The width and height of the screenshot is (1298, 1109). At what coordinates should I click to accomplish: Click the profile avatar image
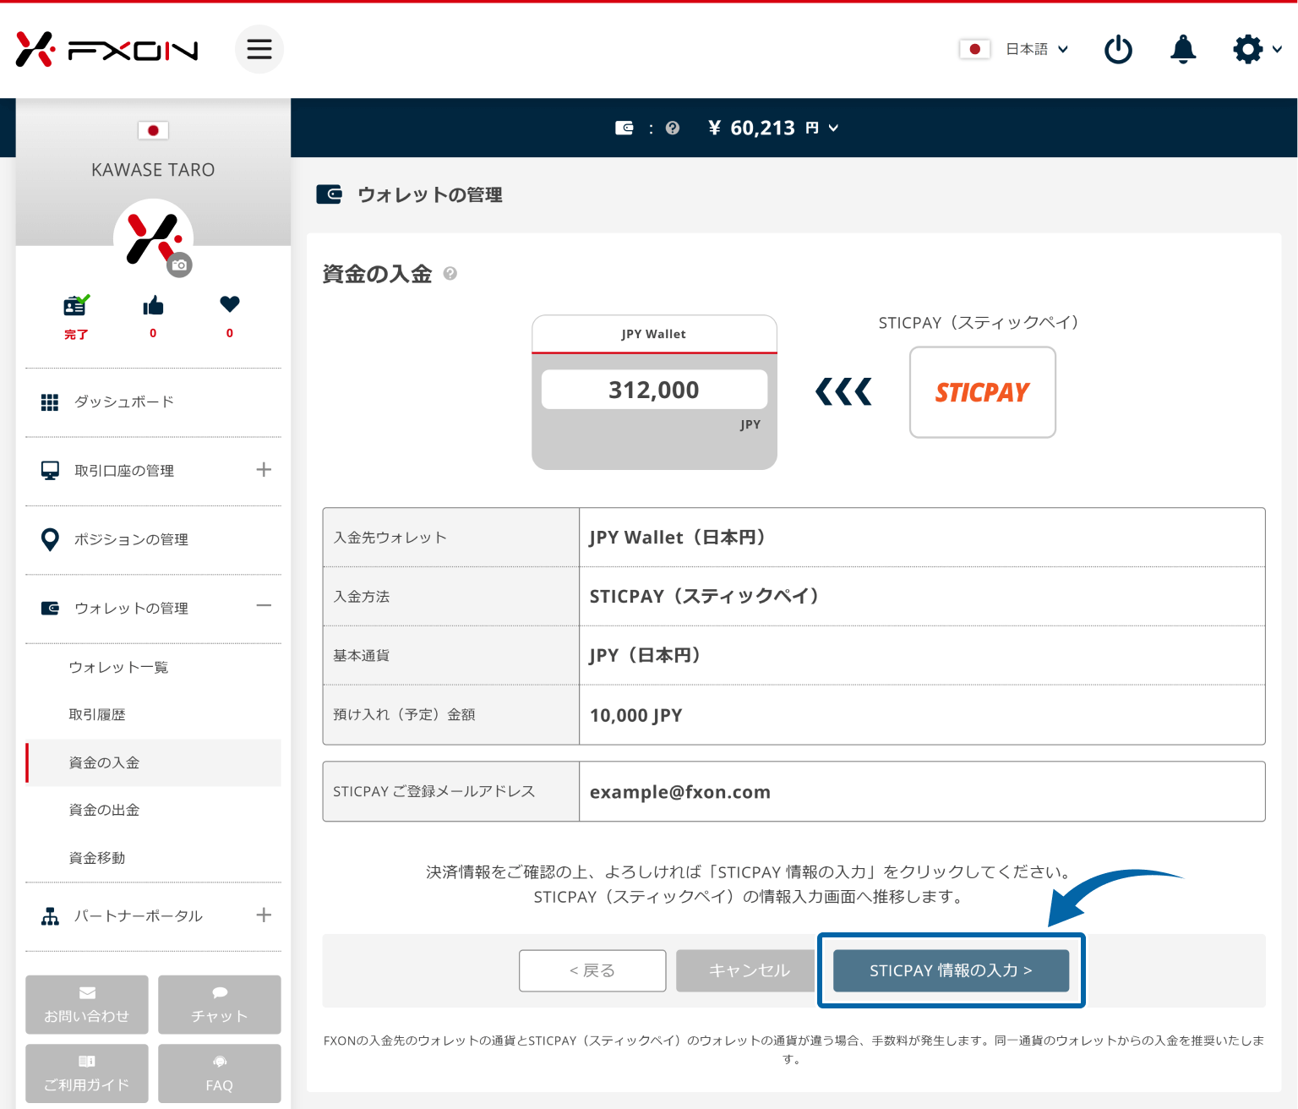click(153, 238)
